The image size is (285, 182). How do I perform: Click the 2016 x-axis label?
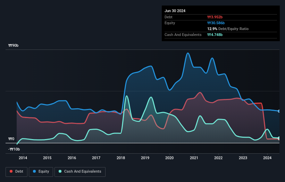click(x=72, y=158)
